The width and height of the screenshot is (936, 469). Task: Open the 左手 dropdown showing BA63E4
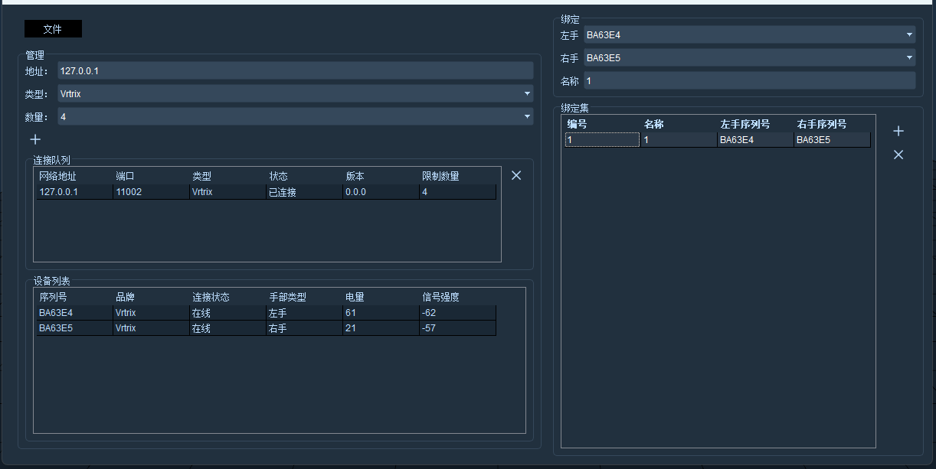click(x=750, y=34)
